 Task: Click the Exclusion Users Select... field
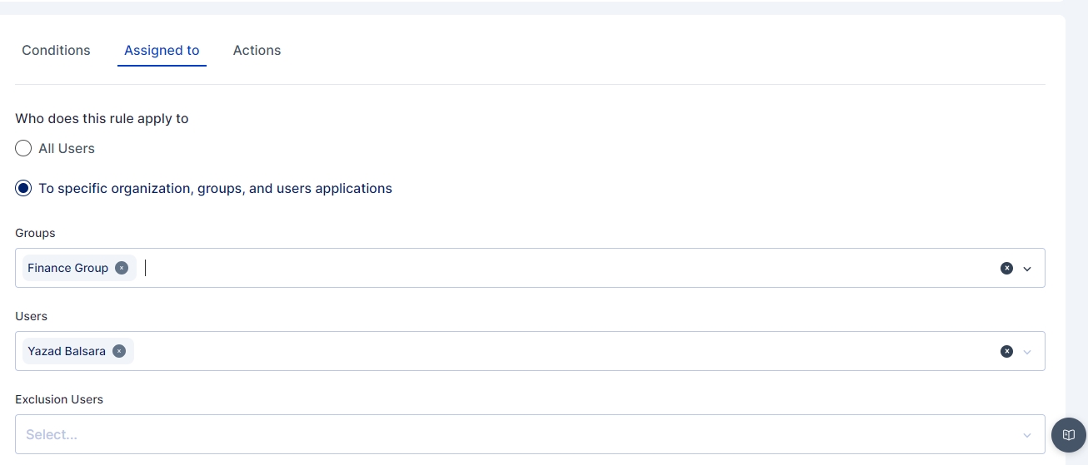(500, 434)
